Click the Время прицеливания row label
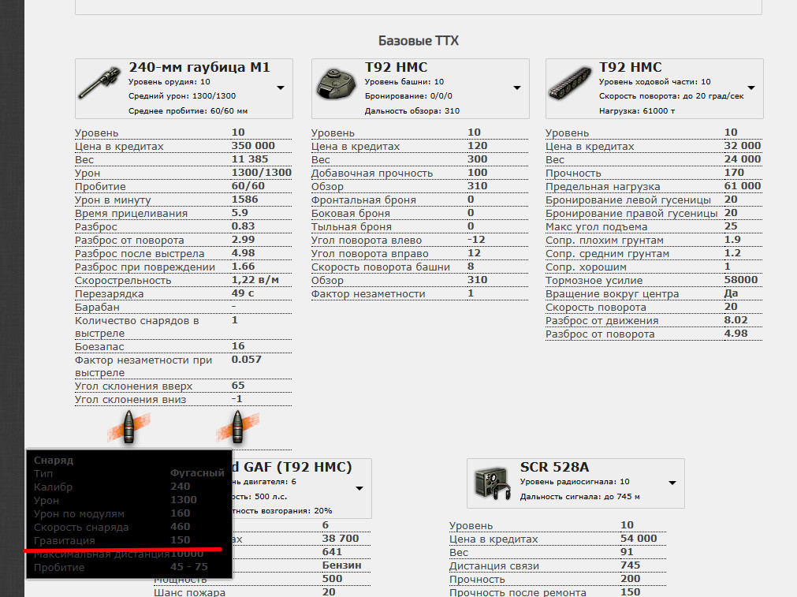The image size is (797, 597). (x=131, y=214)
